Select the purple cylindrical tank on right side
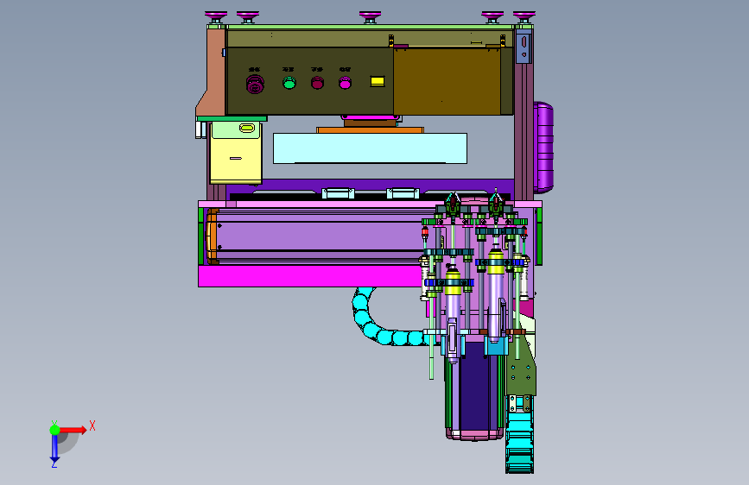 pos(543,147)
